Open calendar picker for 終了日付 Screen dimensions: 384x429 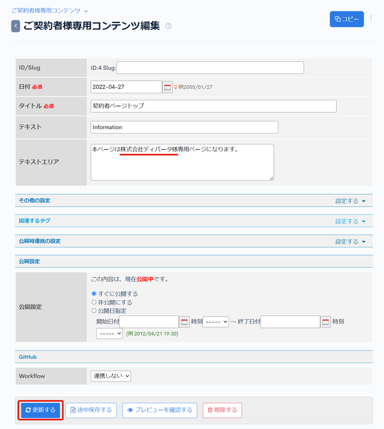[x=325, y=322]
